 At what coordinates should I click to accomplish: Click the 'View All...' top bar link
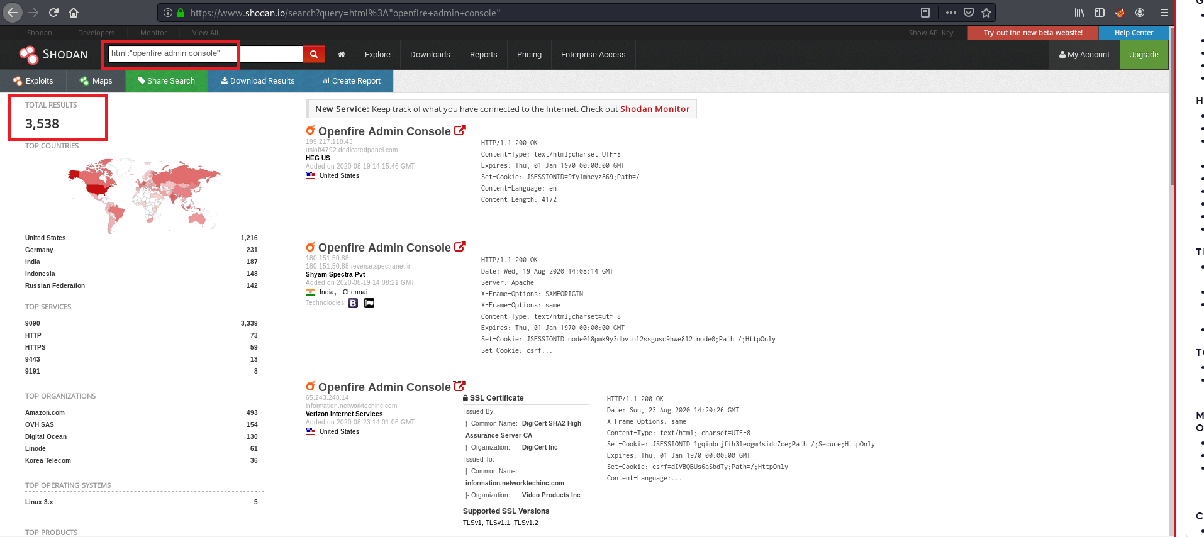[x=208, y=33]
